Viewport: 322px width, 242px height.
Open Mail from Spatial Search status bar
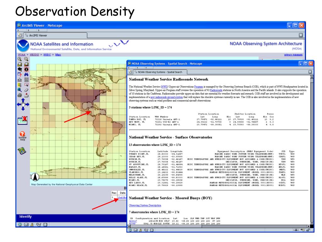coord(136,230)
